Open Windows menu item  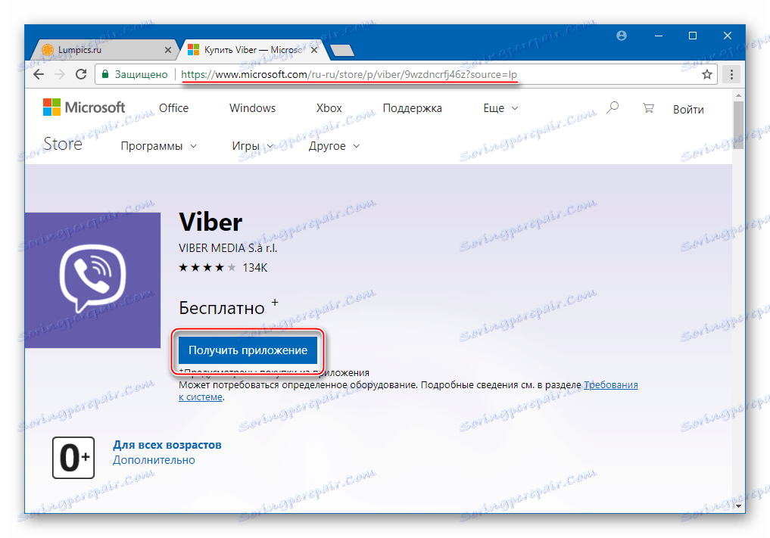pos(252,108)
